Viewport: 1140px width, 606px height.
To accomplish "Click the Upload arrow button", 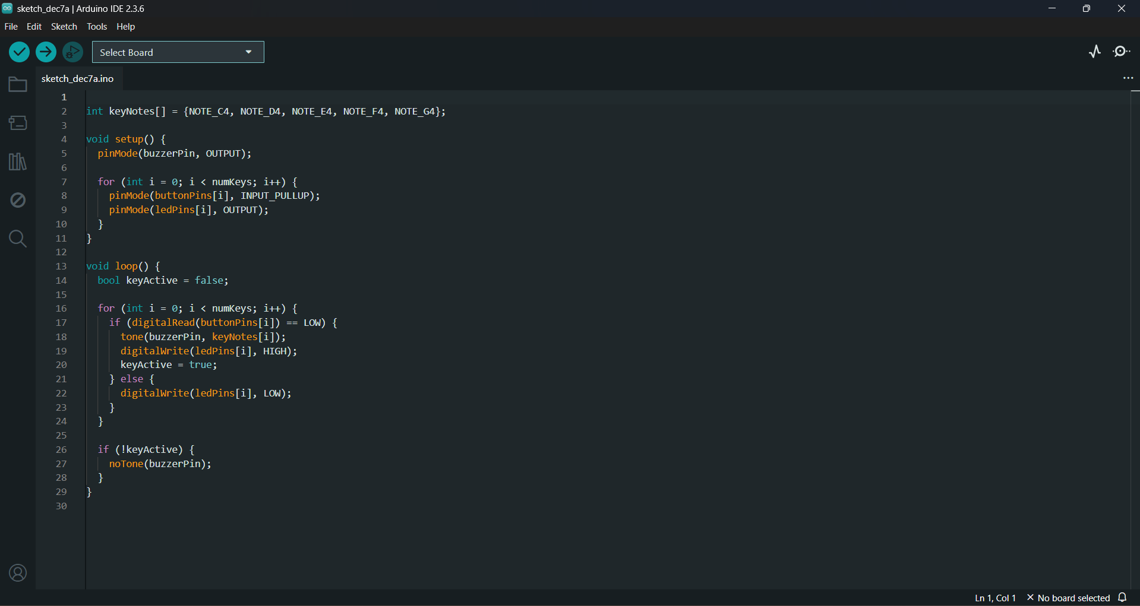I will (46, 52).
